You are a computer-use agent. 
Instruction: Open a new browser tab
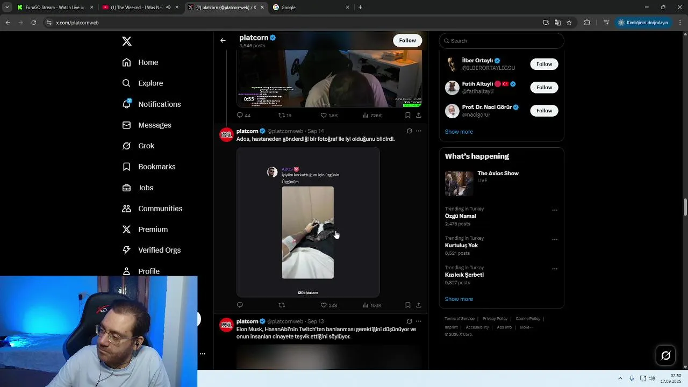tap(360, 8)
